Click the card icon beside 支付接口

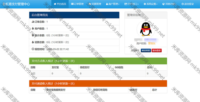pyautogui.click(x=126, y=4)
